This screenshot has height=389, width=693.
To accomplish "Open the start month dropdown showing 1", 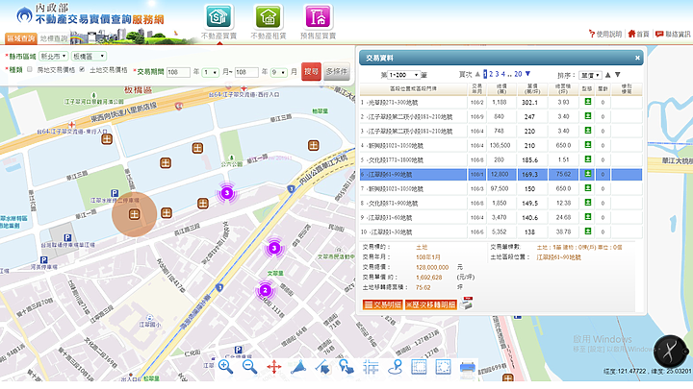I will 211,72.
